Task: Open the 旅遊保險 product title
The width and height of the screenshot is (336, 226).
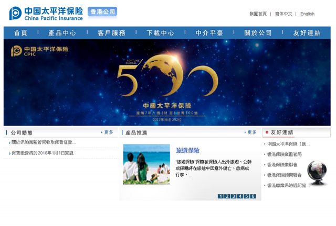Action: [x=187, y=150]
